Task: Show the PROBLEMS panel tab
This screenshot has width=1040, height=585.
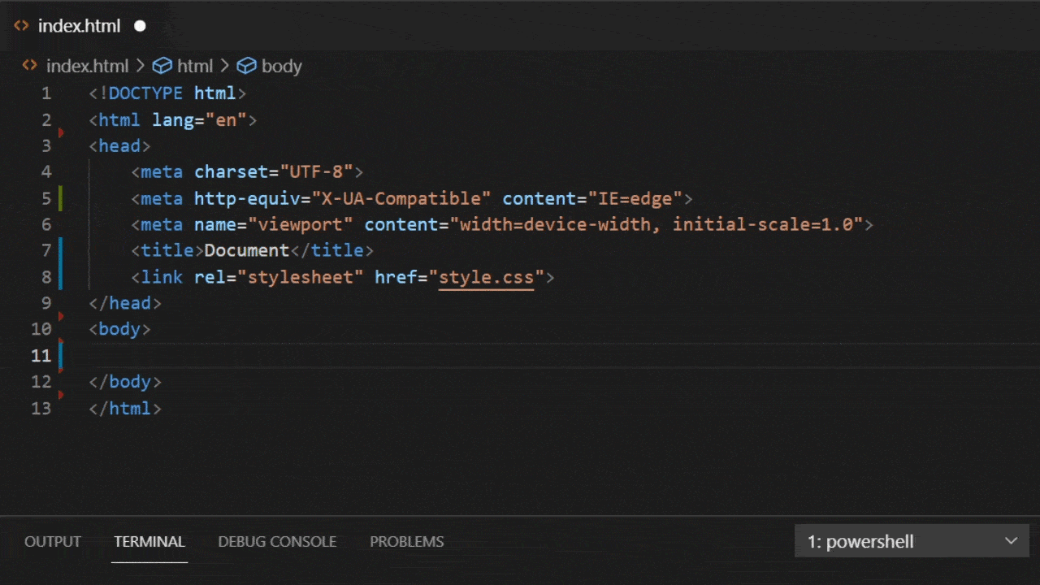Action: [x=406, y=541]
